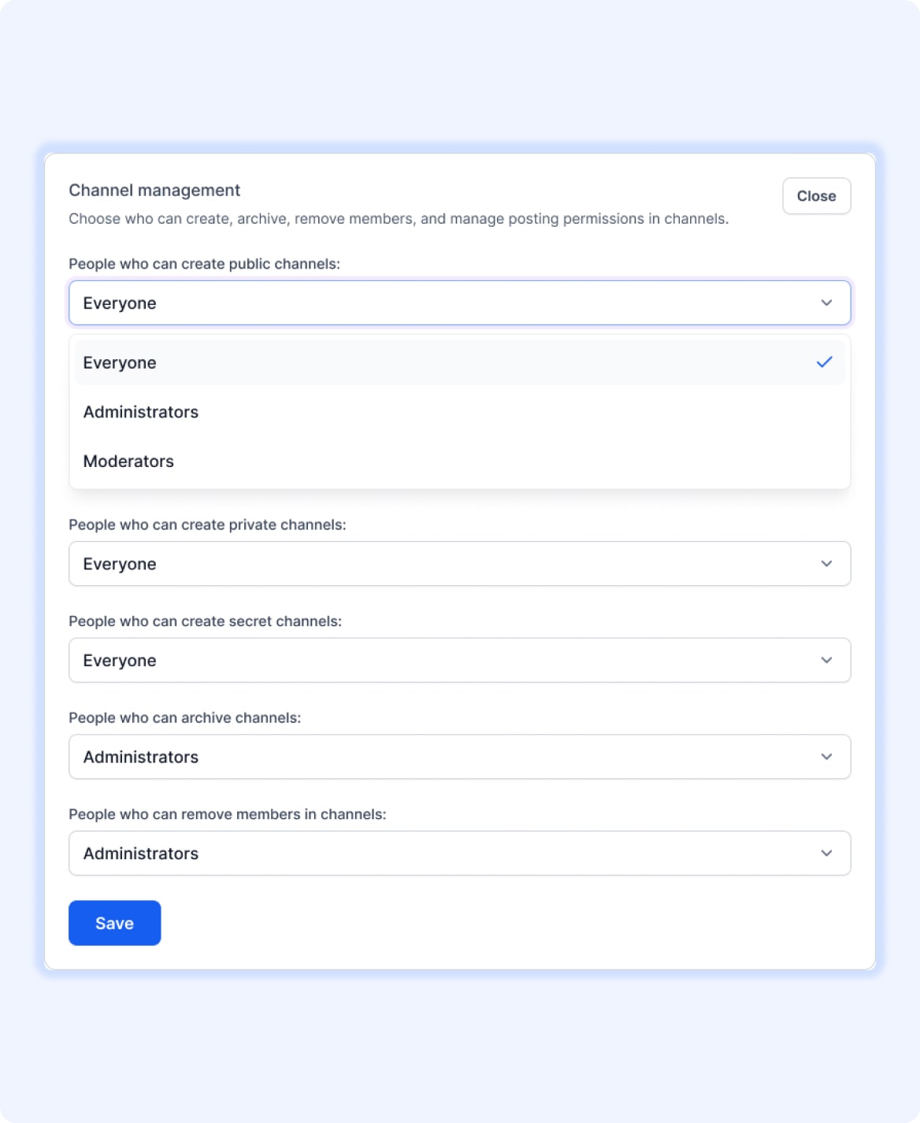Click the Channel management heading
This screenshot has height=1123, width=920.
coord(154,190)
